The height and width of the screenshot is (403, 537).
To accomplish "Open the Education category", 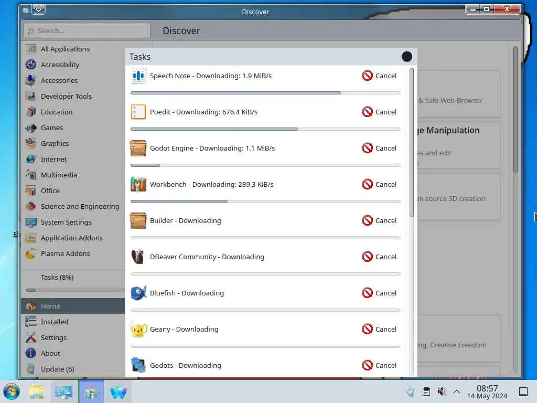I will coord(72,112).
